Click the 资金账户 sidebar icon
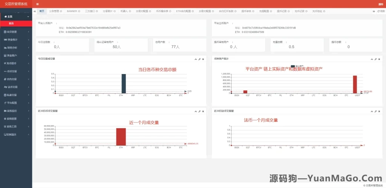The image size is (386, 188). [5, 56]
